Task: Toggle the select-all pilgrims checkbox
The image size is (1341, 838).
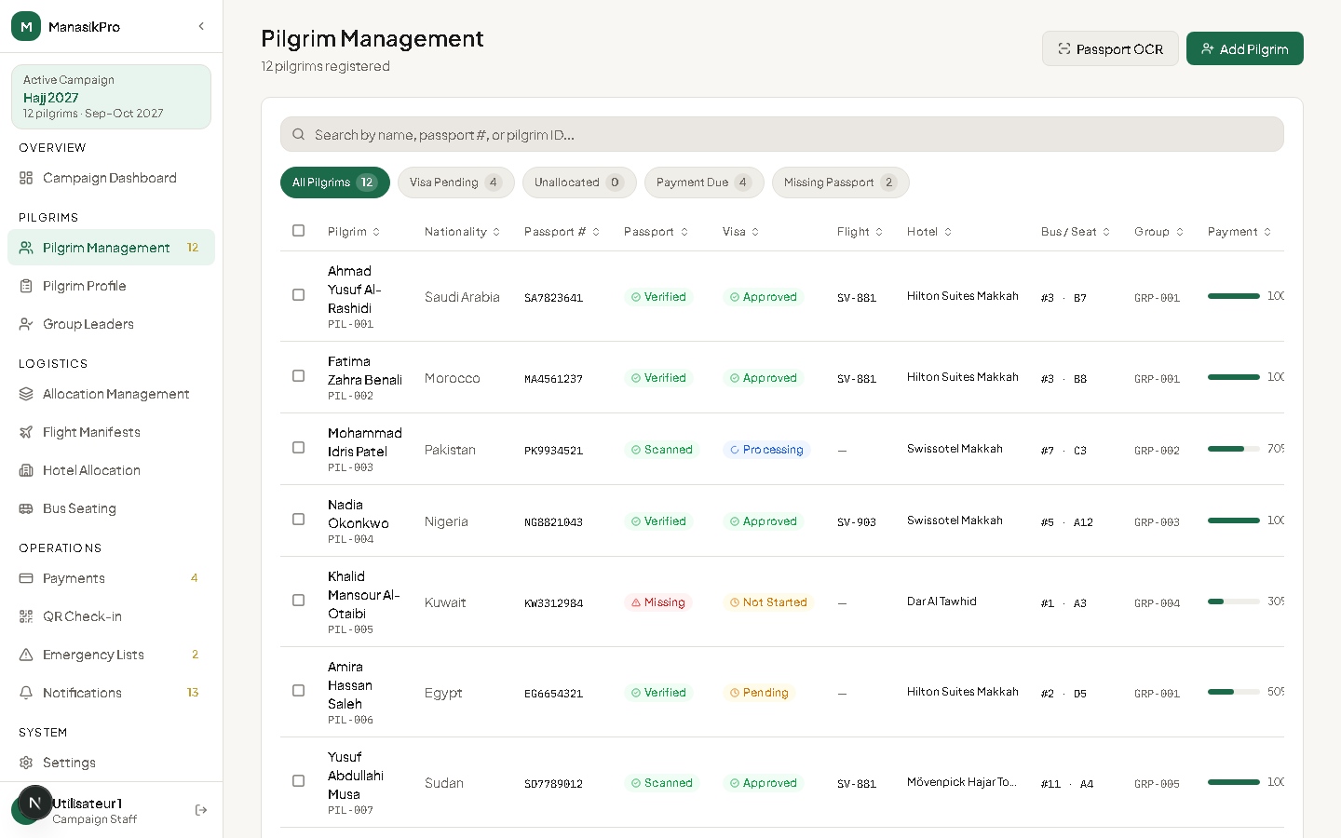Action: (x=298, y=230)
